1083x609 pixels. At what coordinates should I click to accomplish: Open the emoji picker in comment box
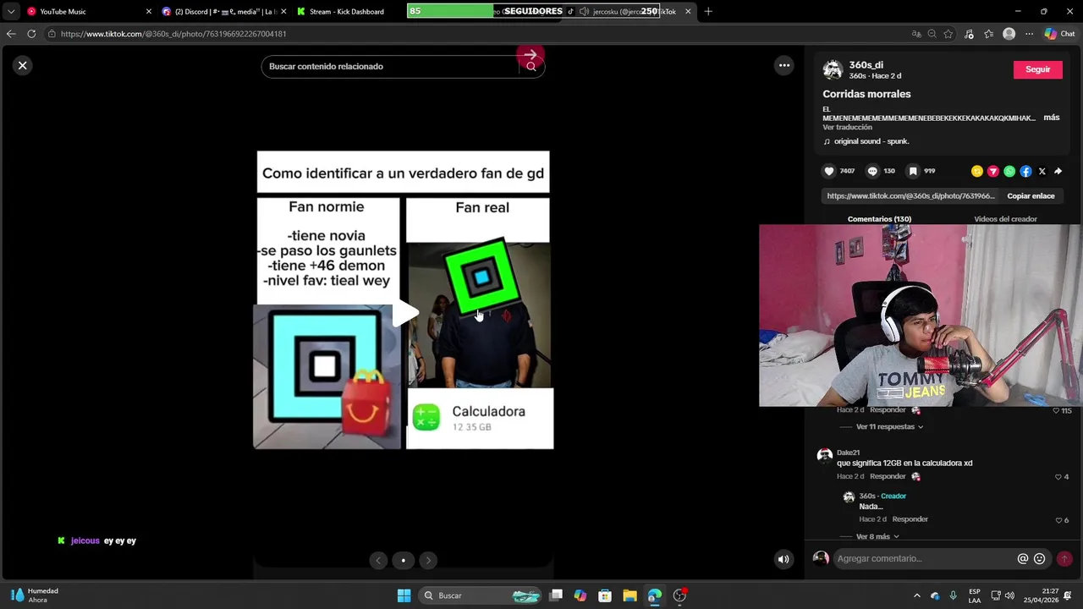pos(1039,558)
